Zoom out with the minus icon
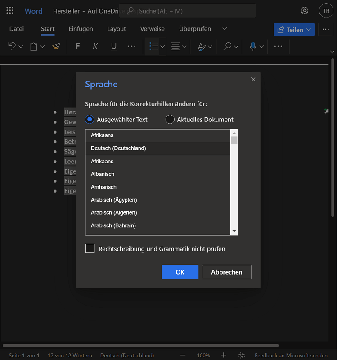This screenshot has height=360, width=337. [183, 355]
